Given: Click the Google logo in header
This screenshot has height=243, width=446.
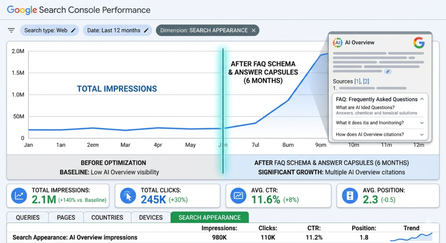Looking at the screenshot, I should [x=22, y=10].
